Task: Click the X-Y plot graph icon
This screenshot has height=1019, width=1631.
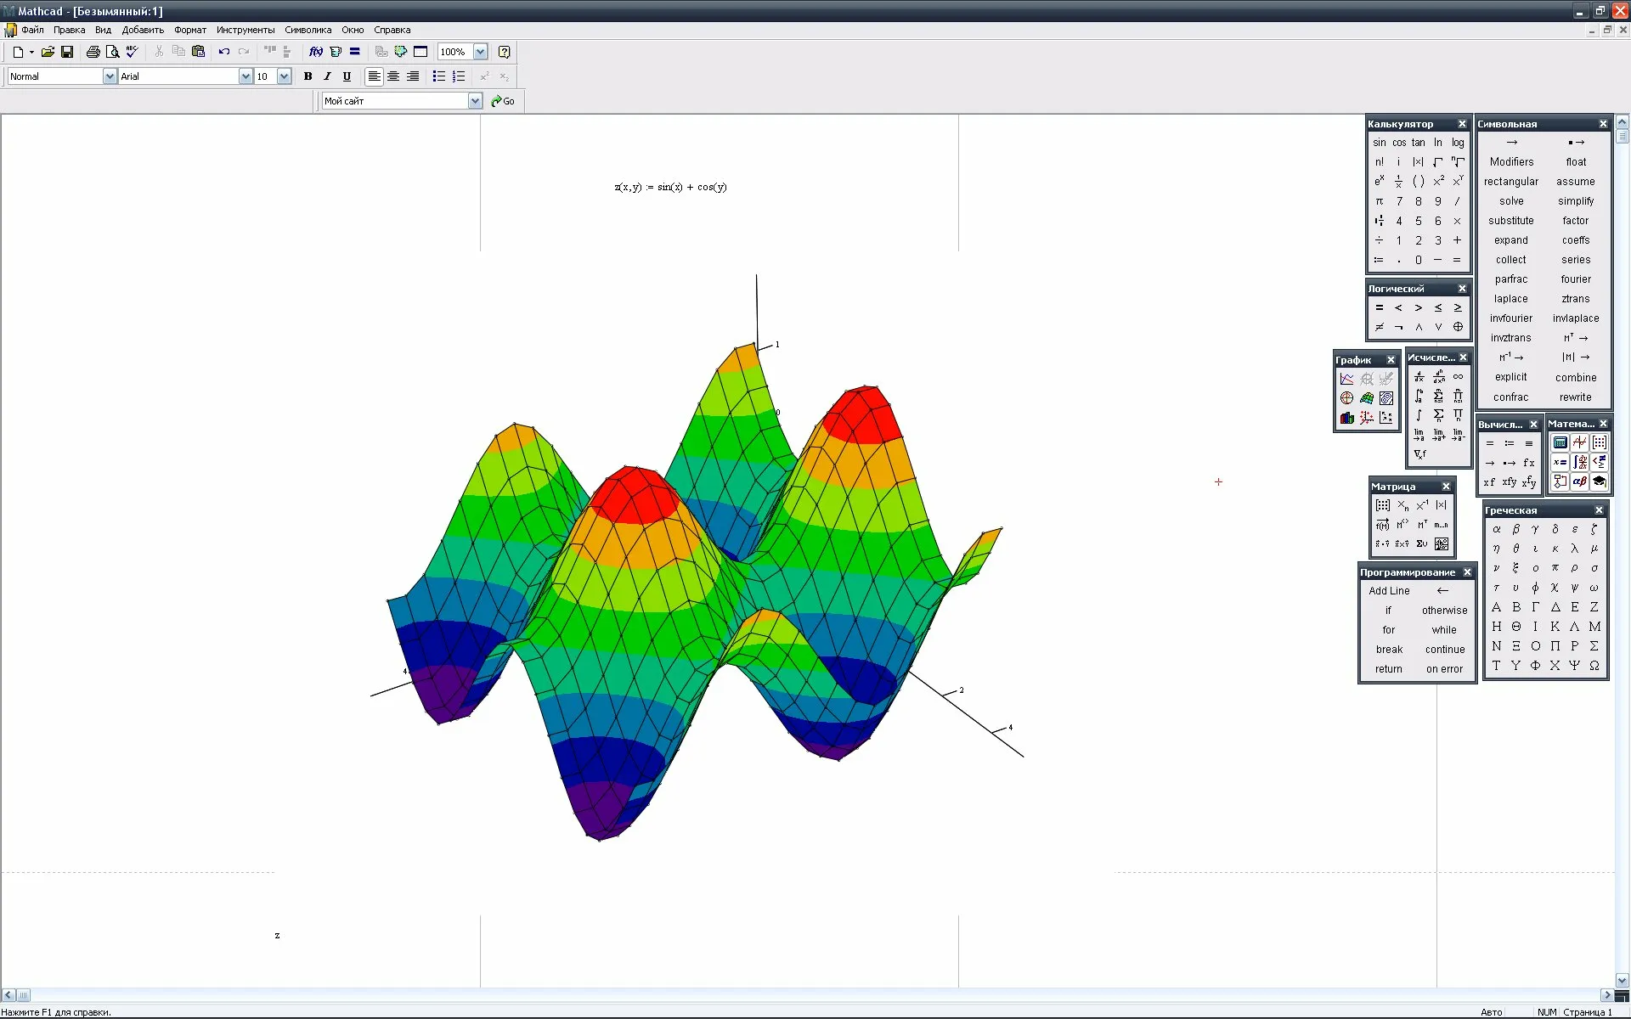Action: click(x=1347, y=379)
